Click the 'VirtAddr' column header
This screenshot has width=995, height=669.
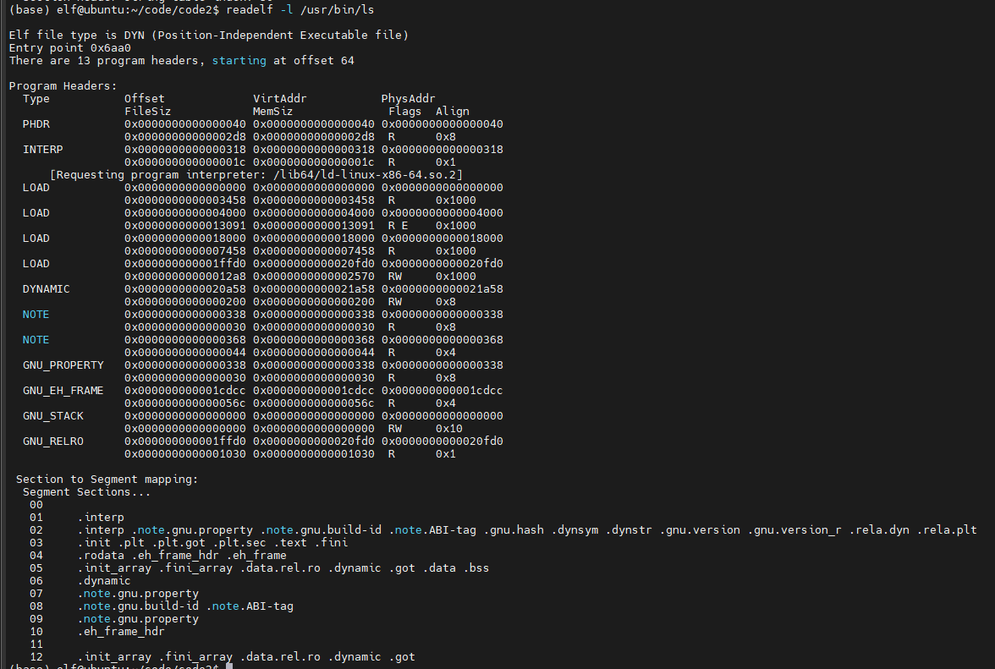click(x=280, y=99)
